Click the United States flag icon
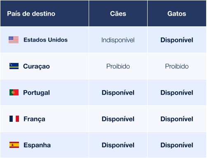Viewport: 207px width, 158px height. (x=14, y=40)
